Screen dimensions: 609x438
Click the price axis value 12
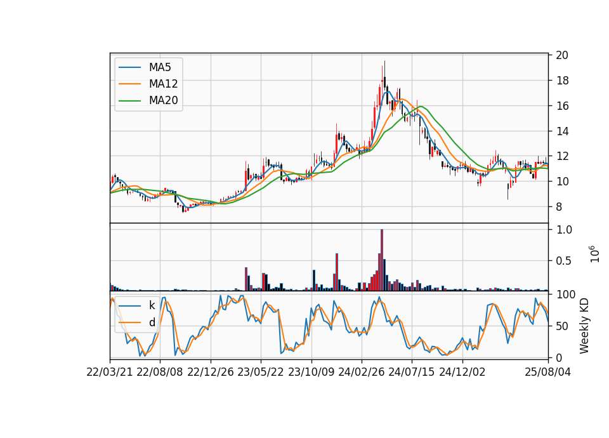[561, 156]
